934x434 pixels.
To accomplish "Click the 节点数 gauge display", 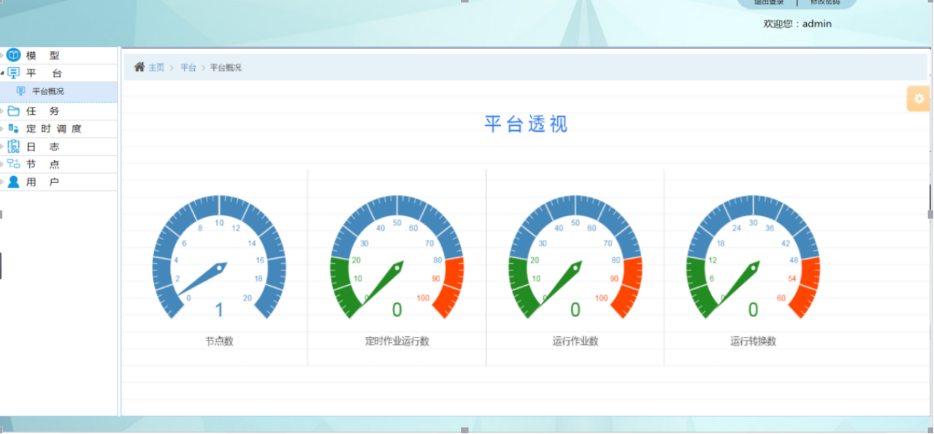I will point(218,268).
